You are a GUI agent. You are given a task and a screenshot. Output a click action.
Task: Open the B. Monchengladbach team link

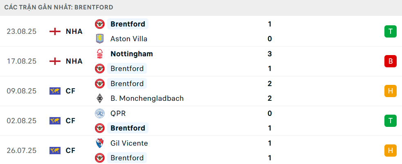pos(147,98)
